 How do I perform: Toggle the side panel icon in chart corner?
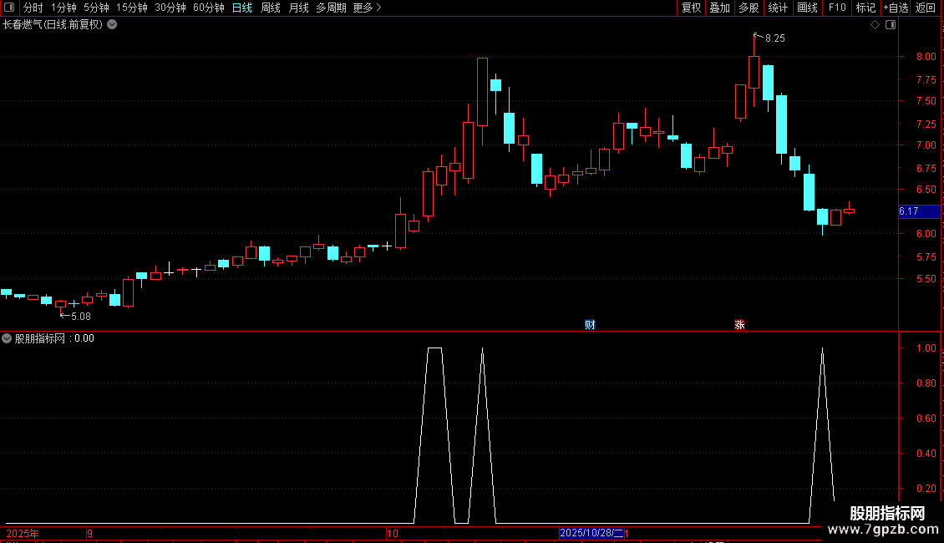(x=891, y=25)
